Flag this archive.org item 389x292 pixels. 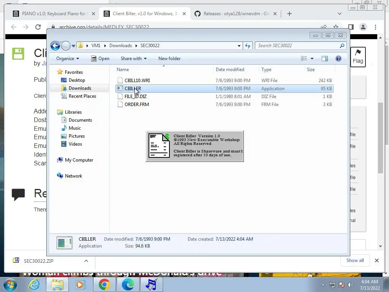(x=358, y=57)
